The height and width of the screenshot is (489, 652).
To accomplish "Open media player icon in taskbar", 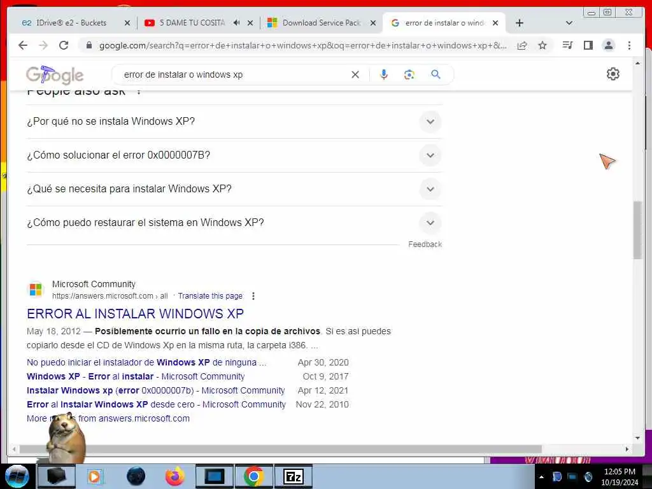I will (x=95, y=476).
